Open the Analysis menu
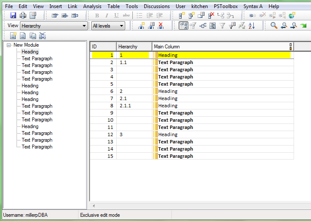This screenshot has width=311, height=221. pyautogui.click(x=92, y=6)
